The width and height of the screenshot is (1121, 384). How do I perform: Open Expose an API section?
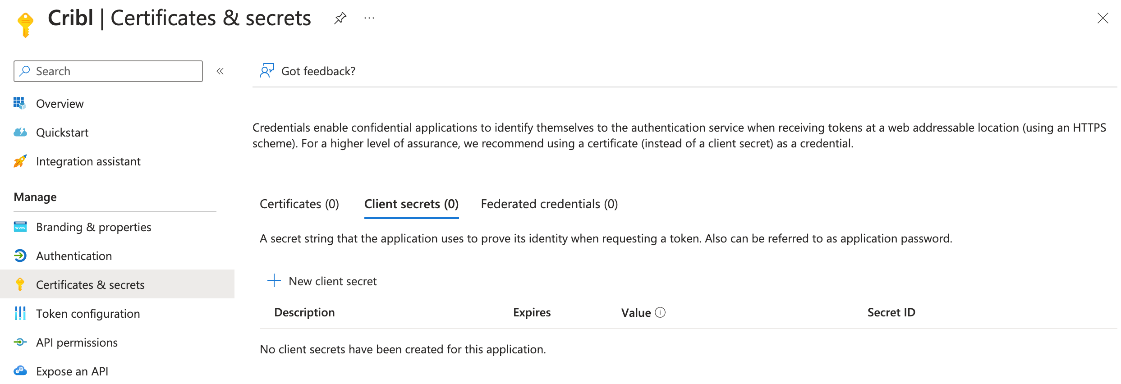[72, 371]
